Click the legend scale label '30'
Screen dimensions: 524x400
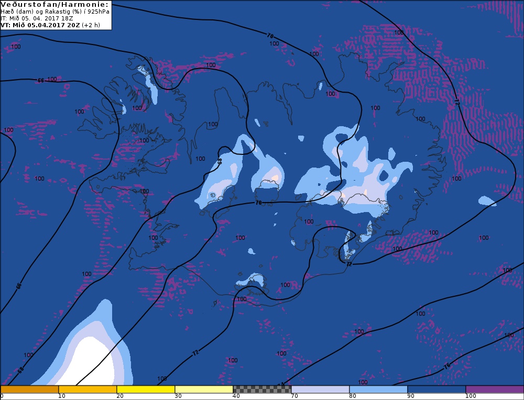coord(178,396)
